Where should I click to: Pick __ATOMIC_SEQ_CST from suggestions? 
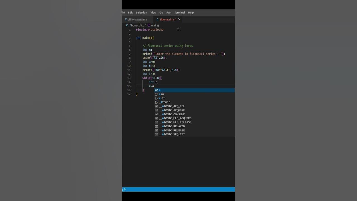[194, 134]
